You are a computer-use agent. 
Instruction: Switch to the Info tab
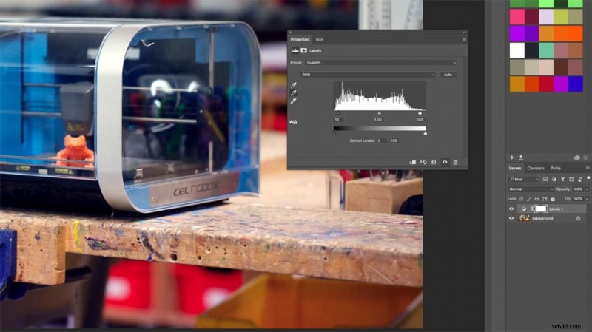320,40
